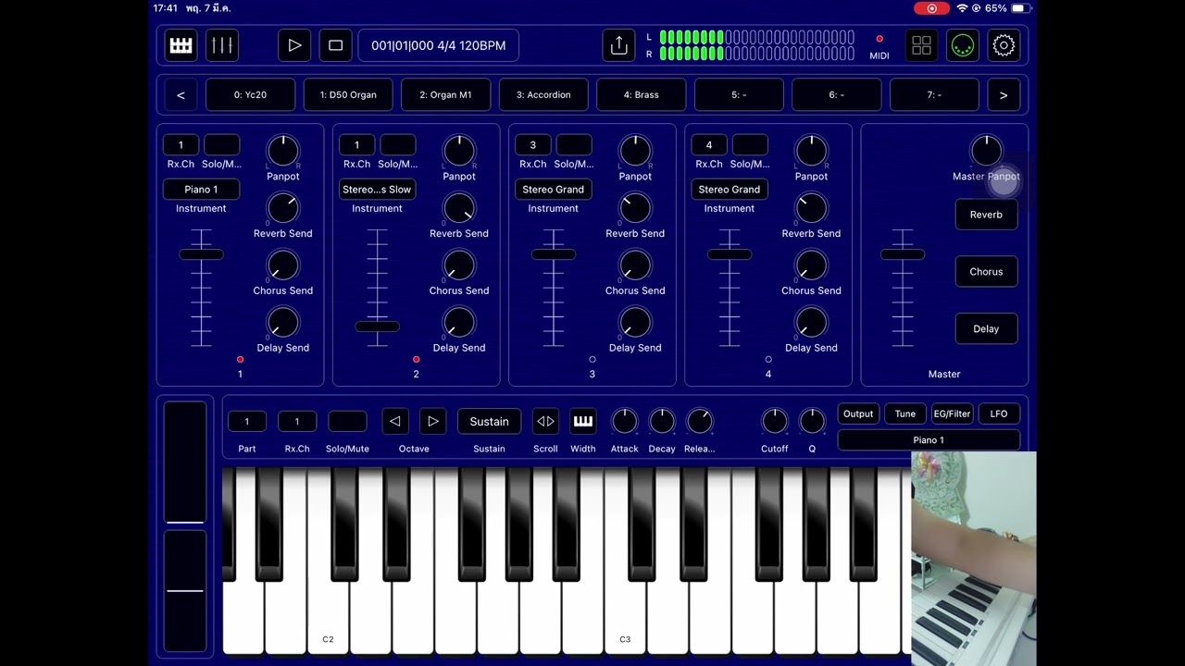1185x666 pixels.
Task: Change part 3 Rx.Ch value
Action: [x=532, y=145]
